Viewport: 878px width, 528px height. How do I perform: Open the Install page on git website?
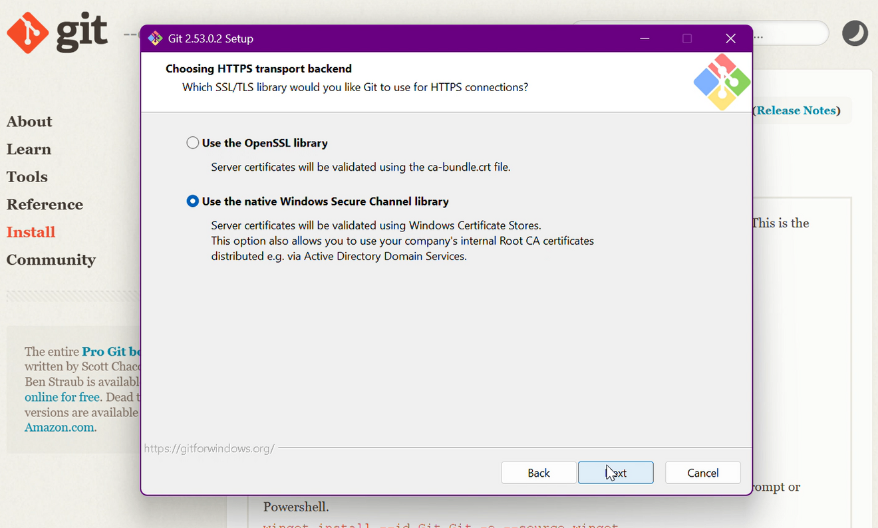(x=31, y=232)
